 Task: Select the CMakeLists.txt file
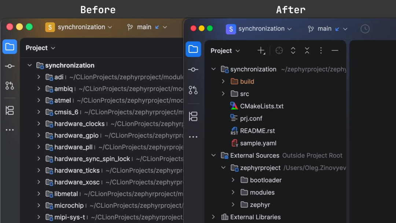click(257, 106)
